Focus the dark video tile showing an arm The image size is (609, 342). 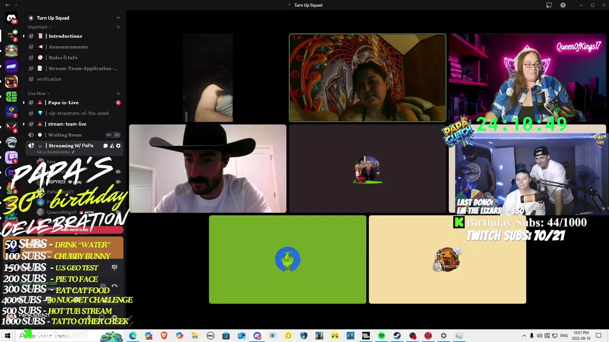point(208,78)
